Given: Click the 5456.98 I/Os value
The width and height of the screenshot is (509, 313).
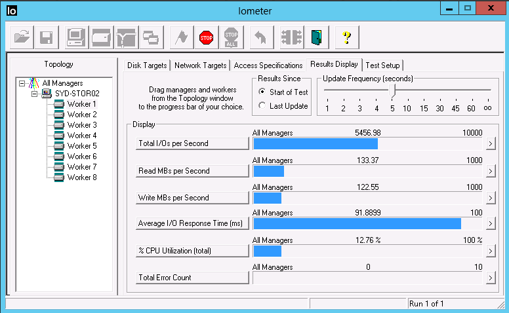Looking at the screenshot, I should 368,133.
